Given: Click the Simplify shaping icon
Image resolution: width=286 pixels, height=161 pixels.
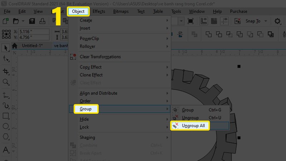Looking at the screenshot, I should tap(240, 34).
